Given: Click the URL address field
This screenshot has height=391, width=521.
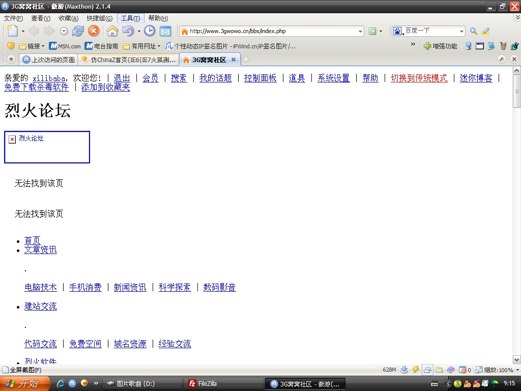Looking at the screenshot, I should click(272, 31).
